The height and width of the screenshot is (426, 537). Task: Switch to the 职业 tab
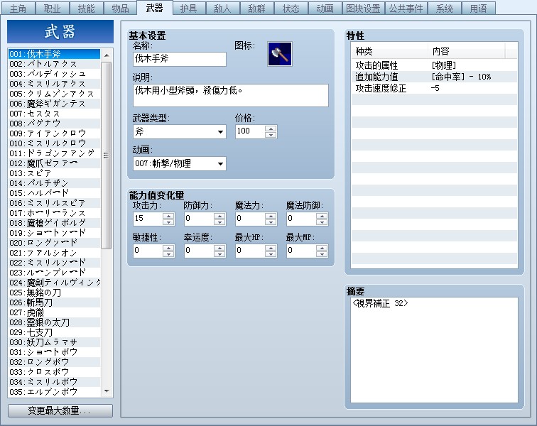pos(52,9)
